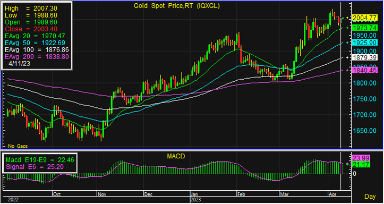The height and width of the screenshot is (204, 384).
Task: Click the 4/11/23 date in the legend
Action: (x=19, y=63)
